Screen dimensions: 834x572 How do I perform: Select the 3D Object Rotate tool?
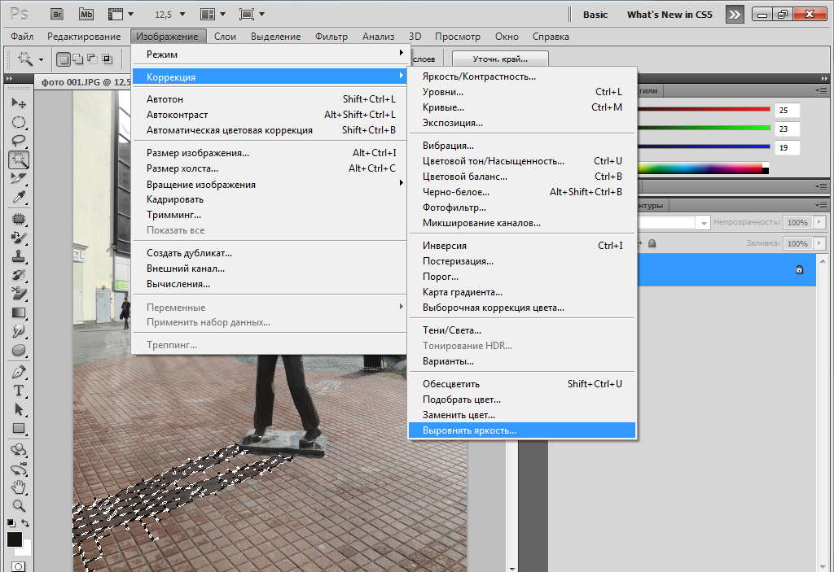19,450
